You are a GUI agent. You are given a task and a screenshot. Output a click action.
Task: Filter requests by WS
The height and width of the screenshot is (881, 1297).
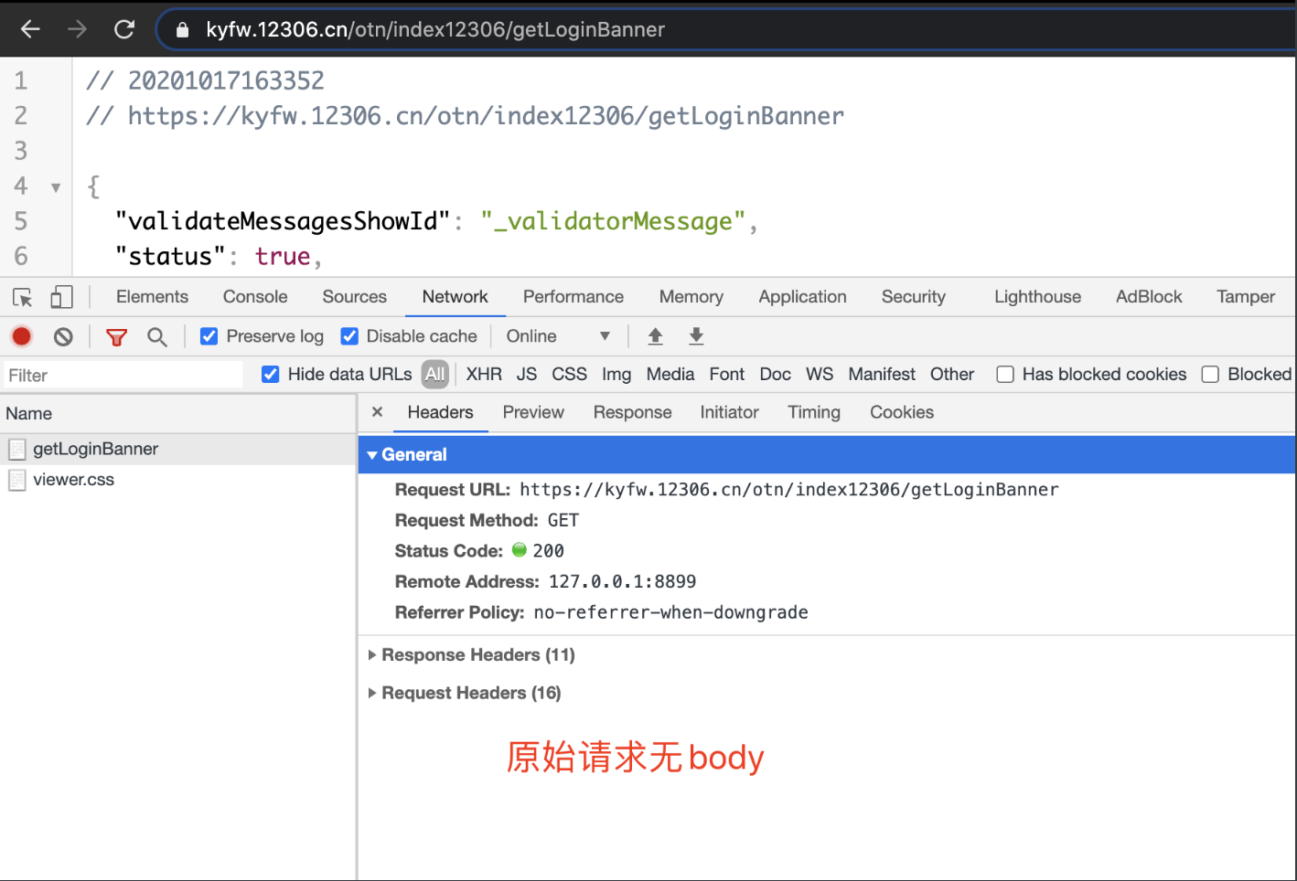(x=820, y=374)
